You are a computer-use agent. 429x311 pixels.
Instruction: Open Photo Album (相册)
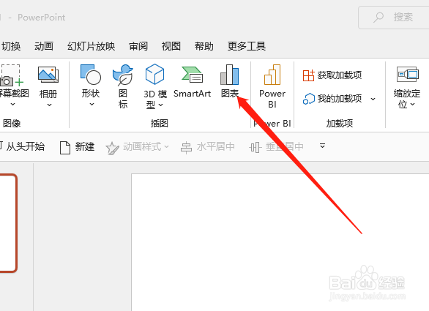(x=48, y=86)
